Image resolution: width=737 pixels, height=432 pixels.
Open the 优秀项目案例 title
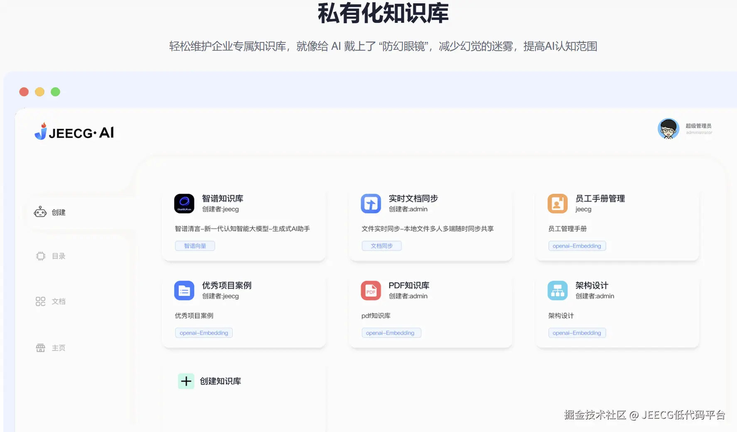227,285
